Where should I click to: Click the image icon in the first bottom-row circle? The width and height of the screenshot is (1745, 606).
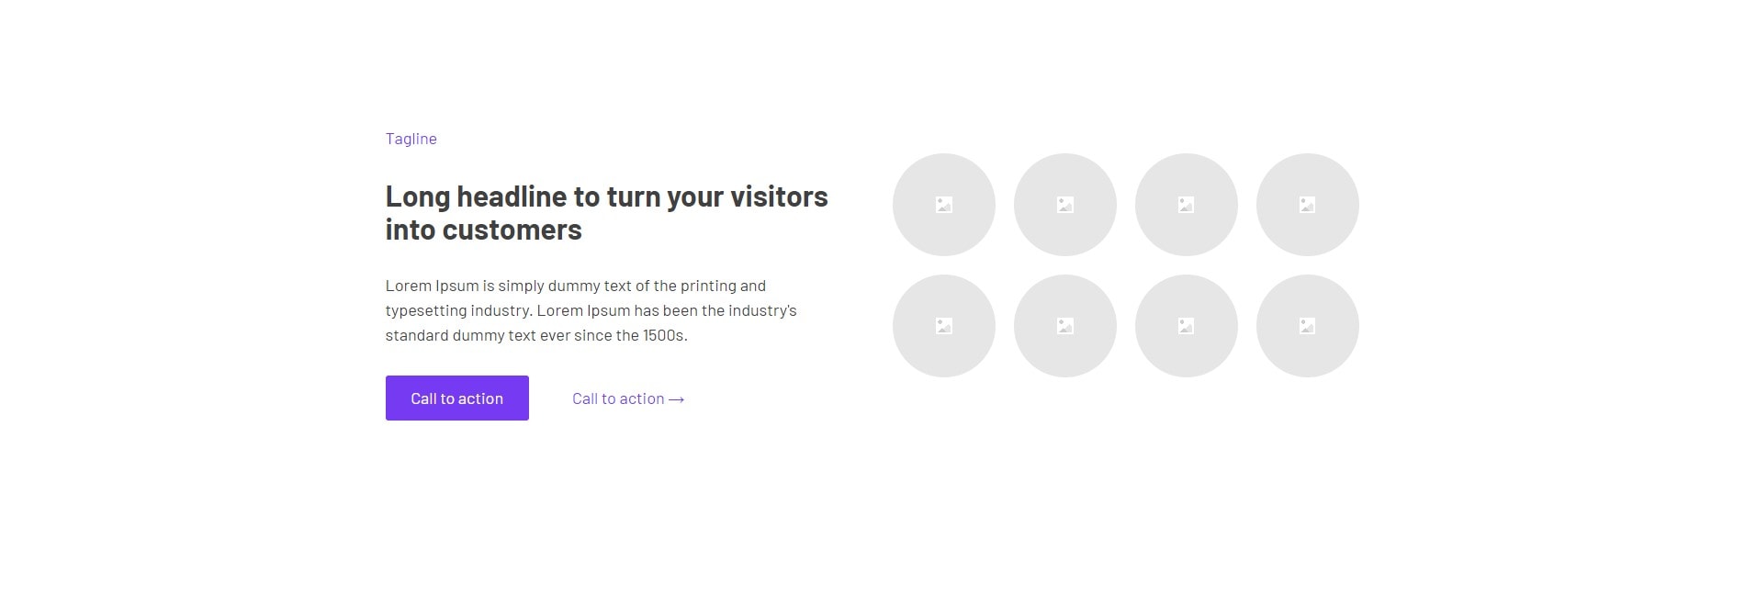coord(943,326)
